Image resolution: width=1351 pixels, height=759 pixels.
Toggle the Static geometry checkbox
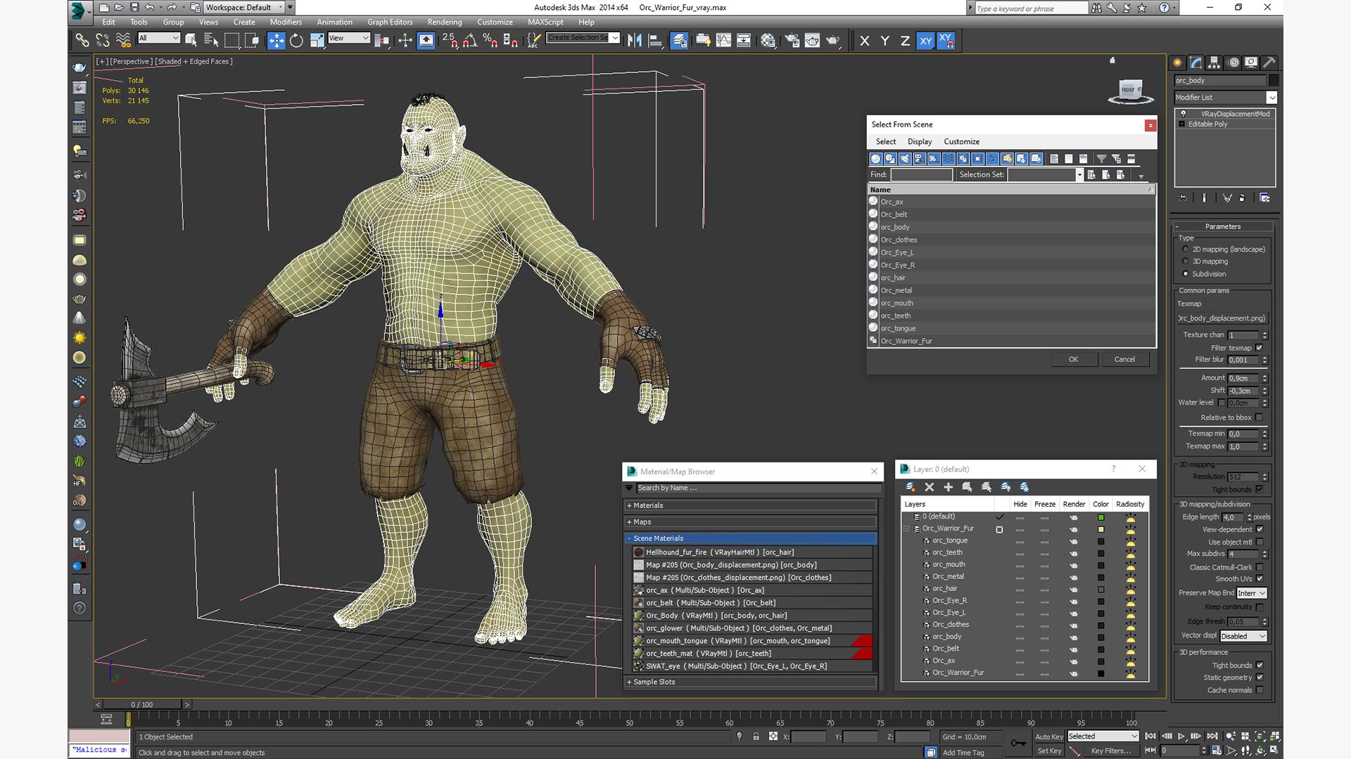coord(1259,677)
